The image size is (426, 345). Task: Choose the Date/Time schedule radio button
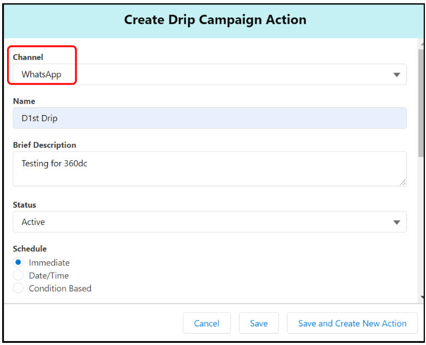tap(19, 276)
